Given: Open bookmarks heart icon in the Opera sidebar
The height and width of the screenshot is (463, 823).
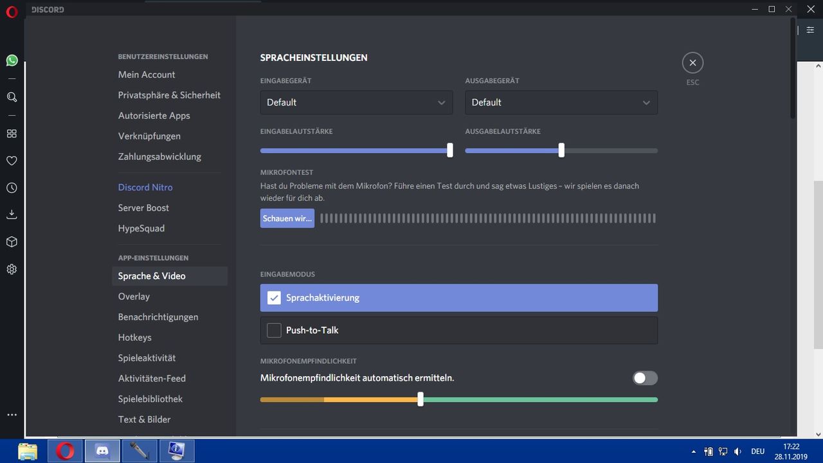Looking at the screenshot, I should pos(12,161).
